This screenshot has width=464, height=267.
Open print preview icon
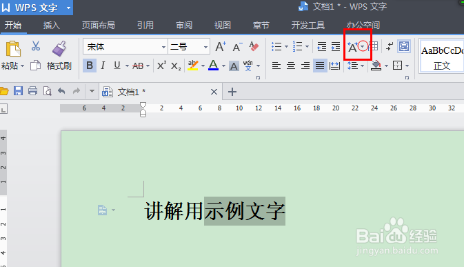coord(48,91)
